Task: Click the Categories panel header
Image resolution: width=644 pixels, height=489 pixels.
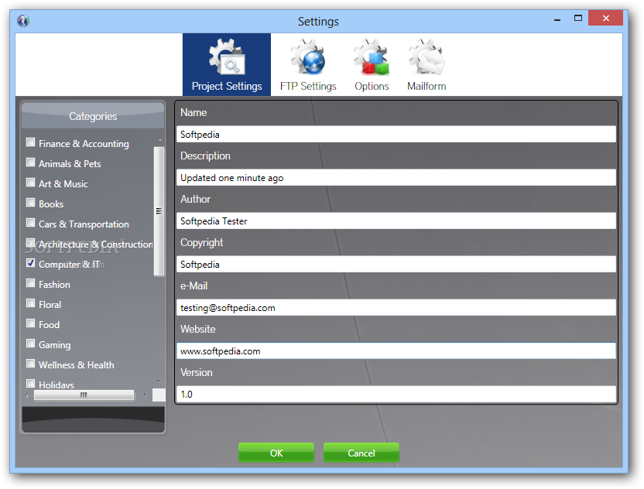Action: pyautogui.click(x=93, y=116)
